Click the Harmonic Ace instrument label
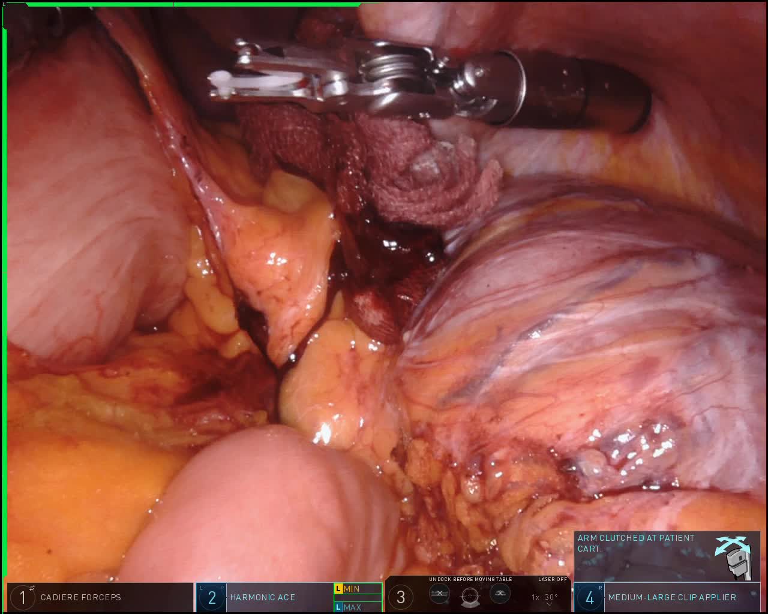 click(x=263, y=597)
